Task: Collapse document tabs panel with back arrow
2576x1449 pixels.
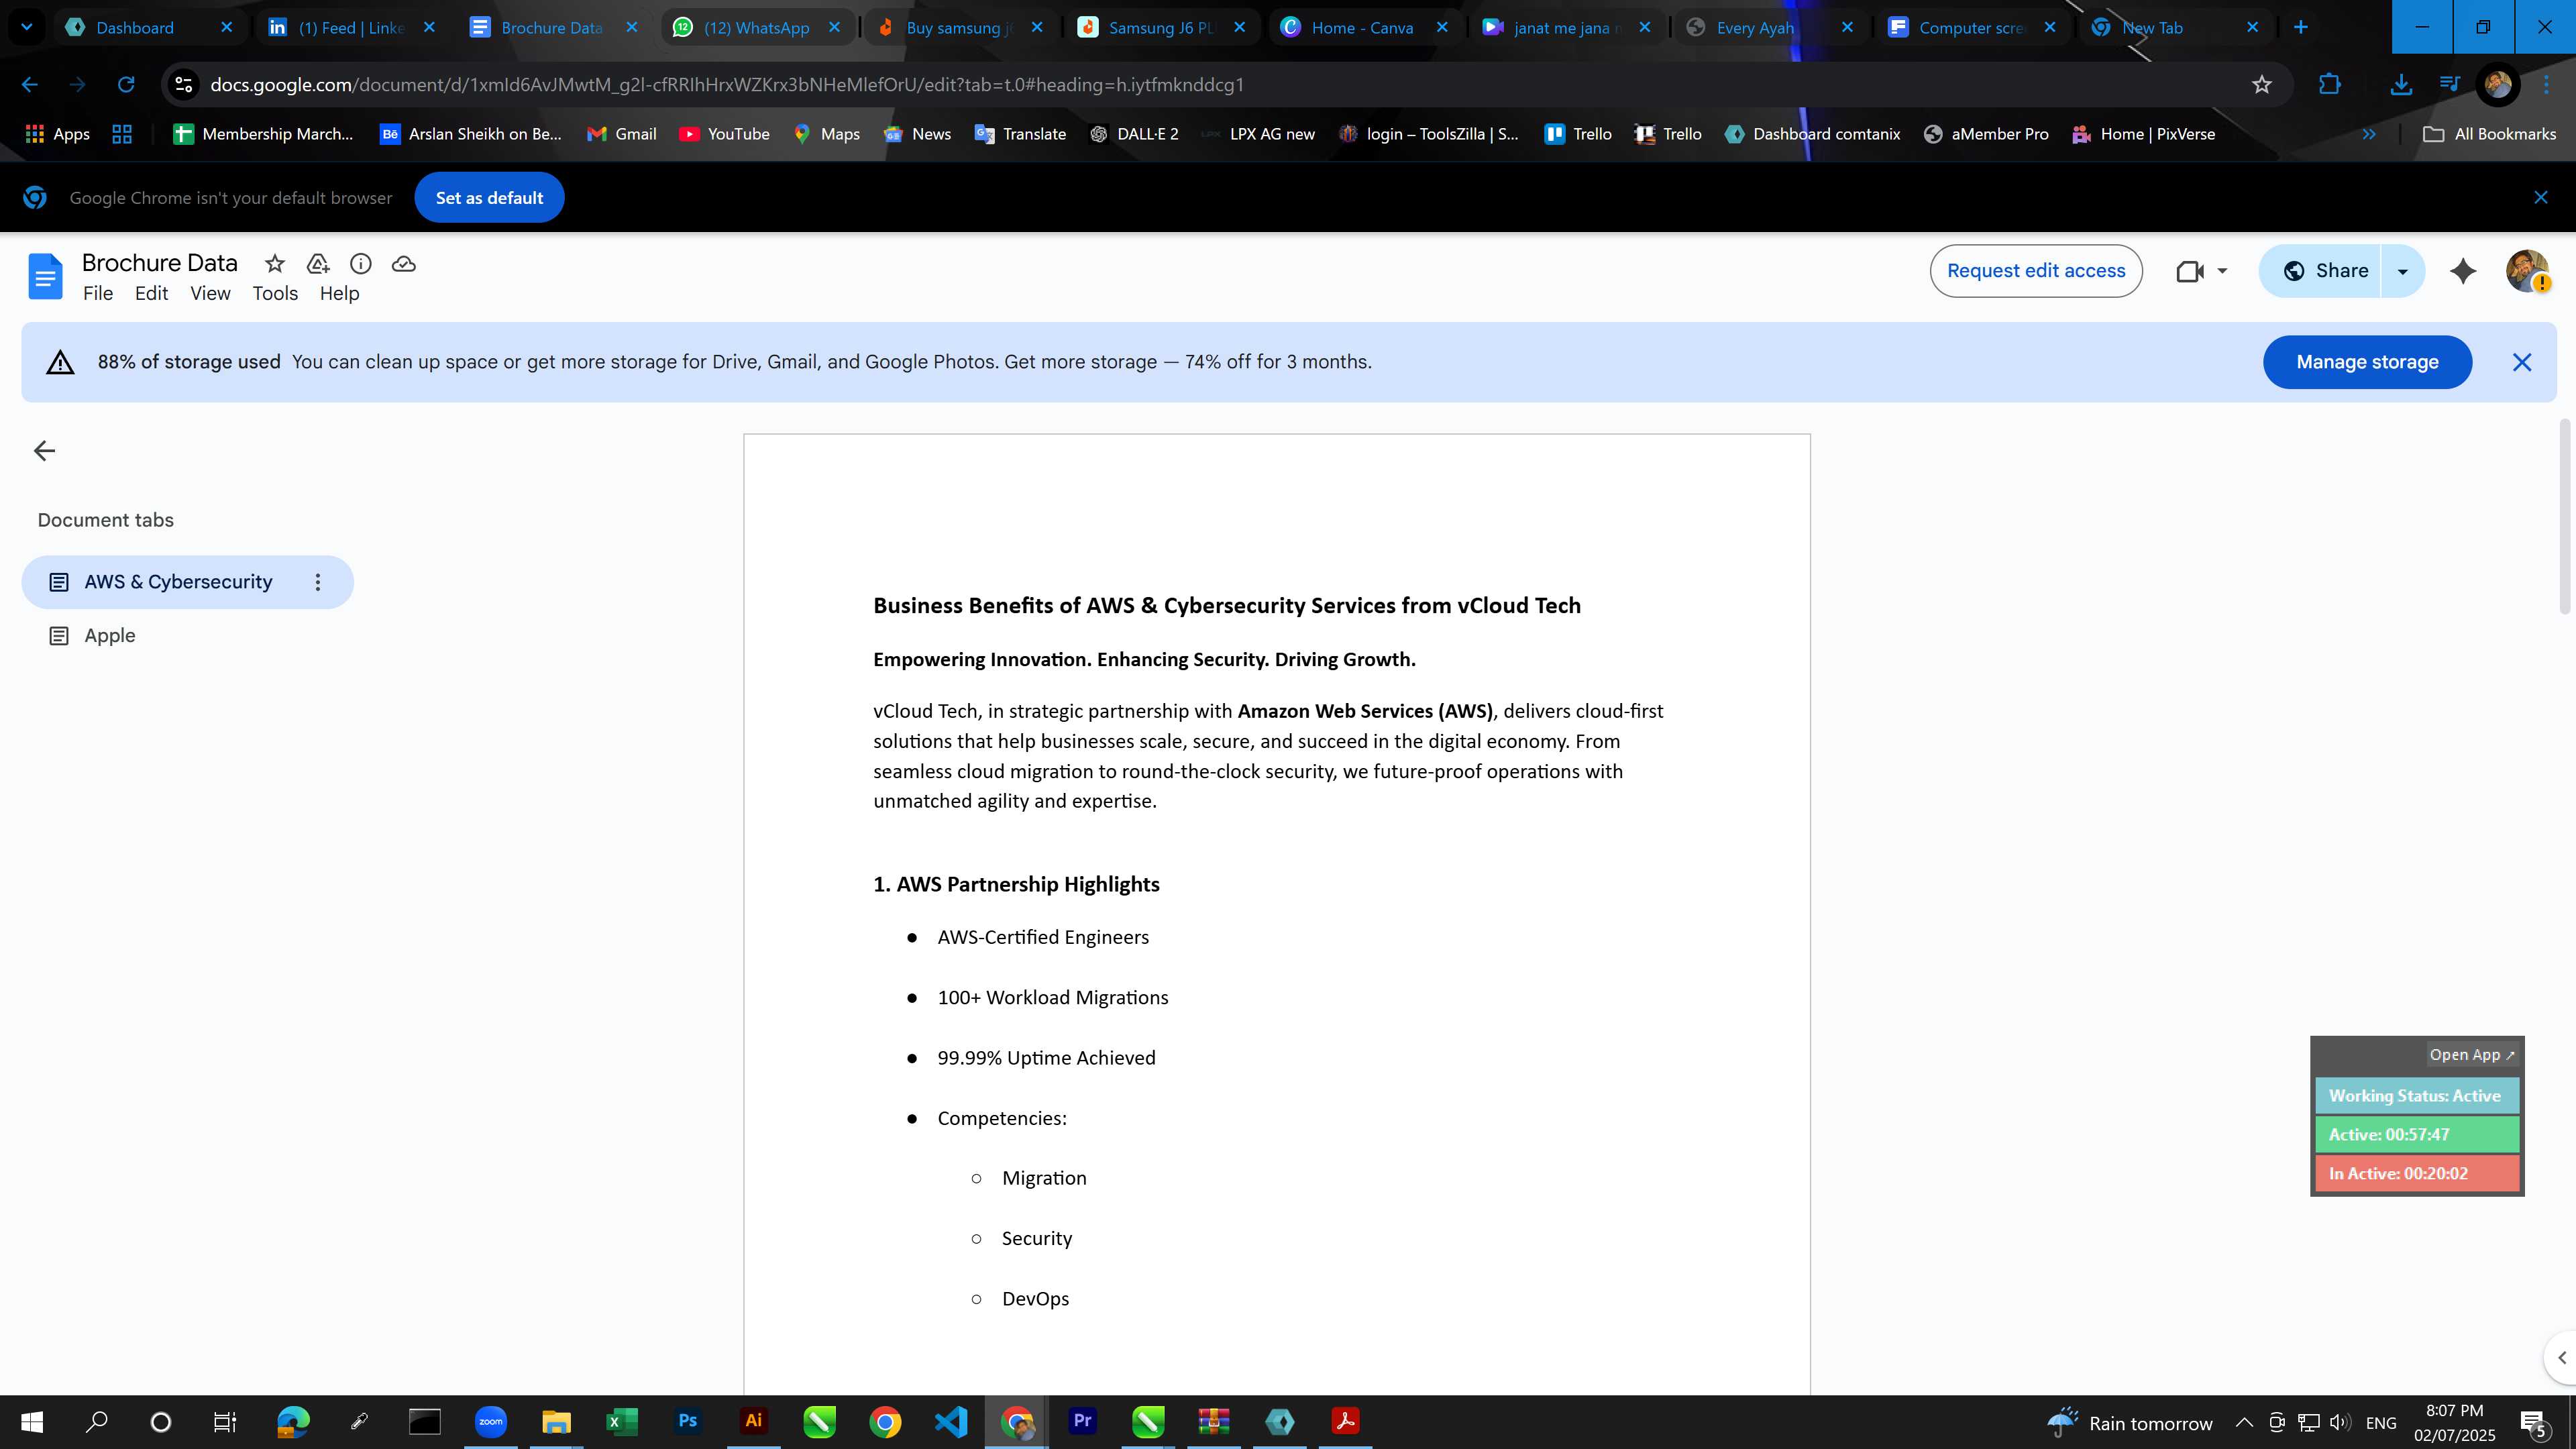Action: tap(44, 451)
